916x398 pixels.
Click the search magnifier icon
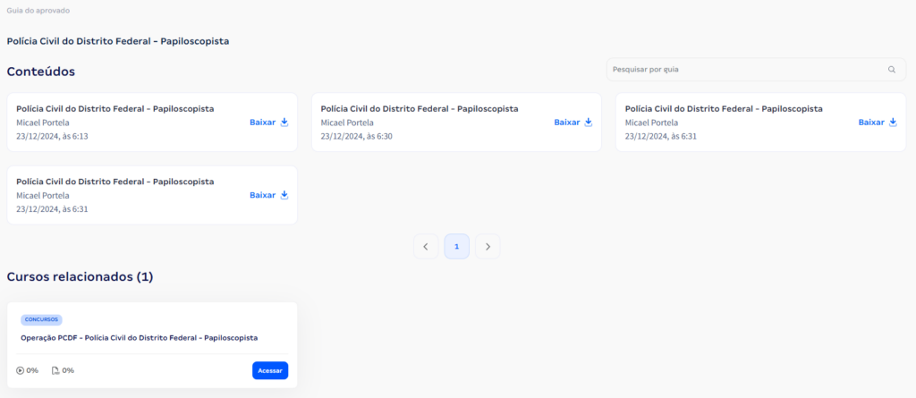coord(892,70)
